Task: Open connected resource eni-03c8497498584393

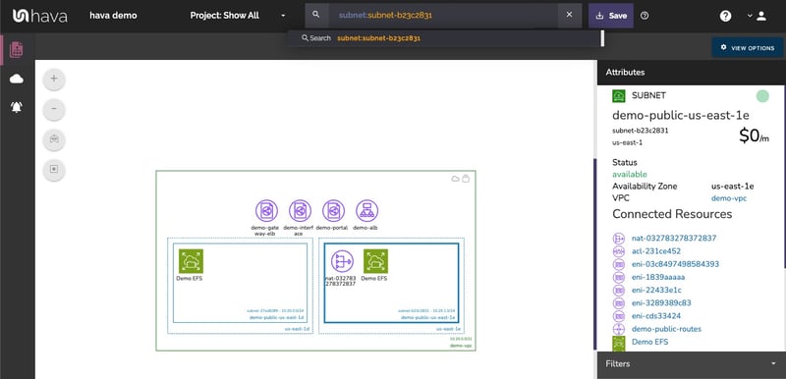Action: tap(676, 264)
